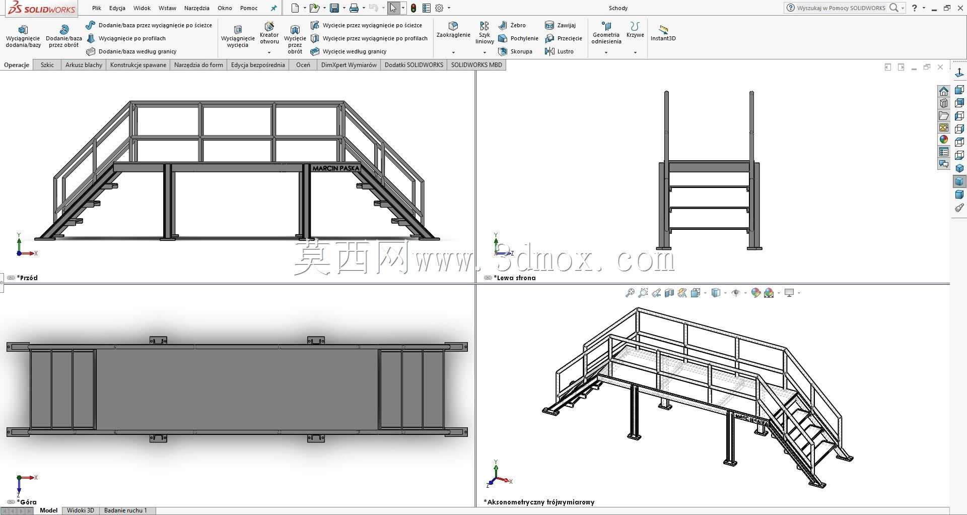Choose Dodanie/baza przez wyciągnięcie po ścieżce
The image size is (967, 515).
pos(149,25)
